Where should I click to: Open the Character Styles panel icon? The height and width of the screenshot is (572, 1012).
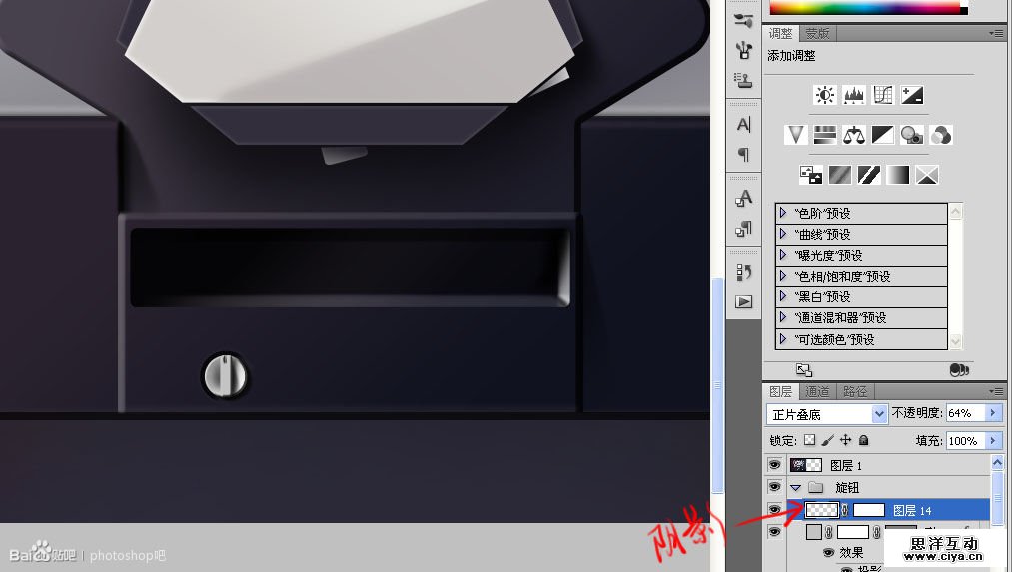click(743, 198)
